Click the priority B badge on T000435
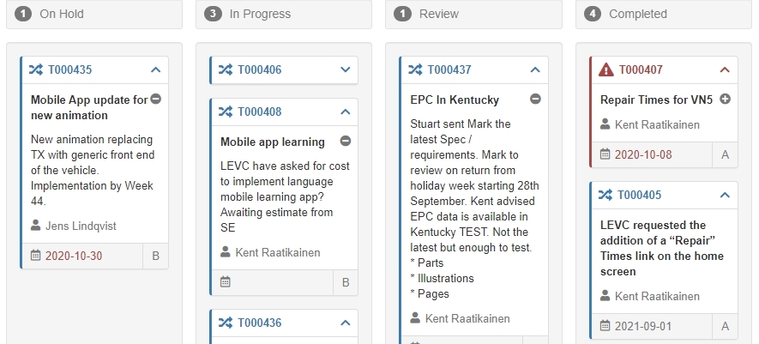759x344 pixels. (155, 256)
